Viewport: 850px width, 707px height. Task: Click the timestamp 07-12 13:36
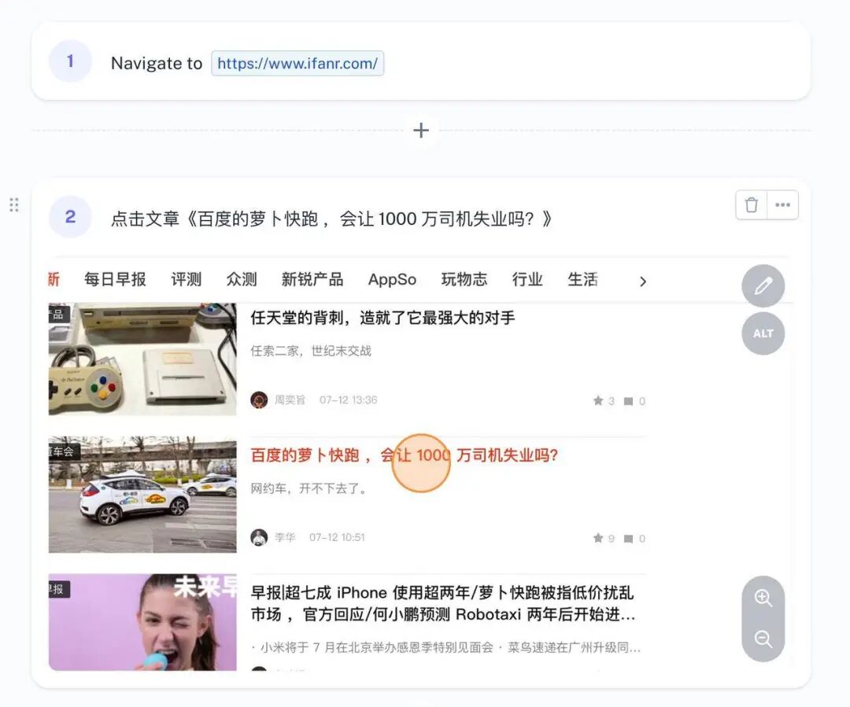click(348, 400)
